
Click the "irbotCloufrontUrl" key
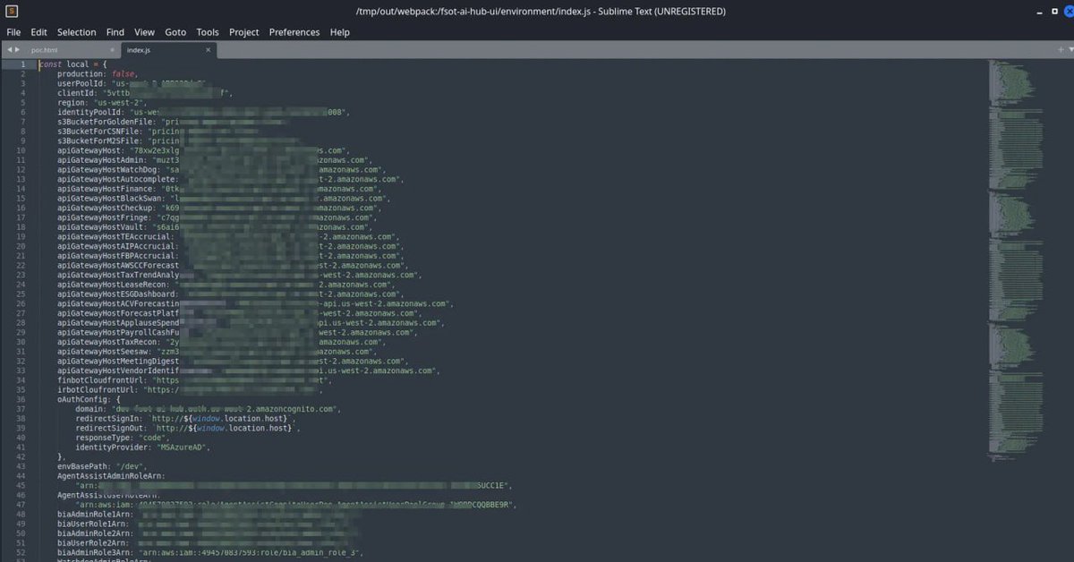pos(98,389)
